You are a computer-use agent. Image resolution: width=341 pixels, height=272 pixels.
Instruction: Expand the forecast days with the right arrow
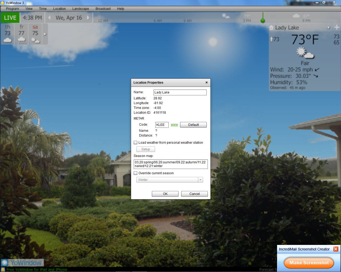click(45, 34)
